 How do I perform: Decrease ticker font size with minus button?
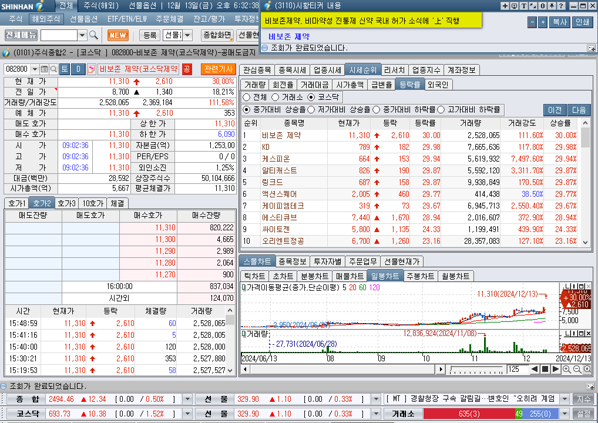(532, 22)
